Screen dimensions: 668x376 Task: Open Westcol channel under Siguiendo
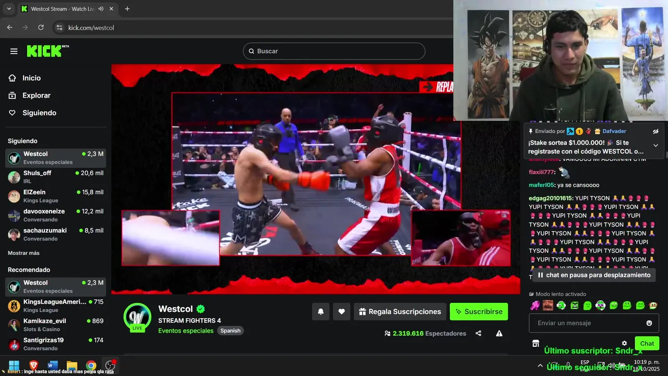[x=55, y=158]
